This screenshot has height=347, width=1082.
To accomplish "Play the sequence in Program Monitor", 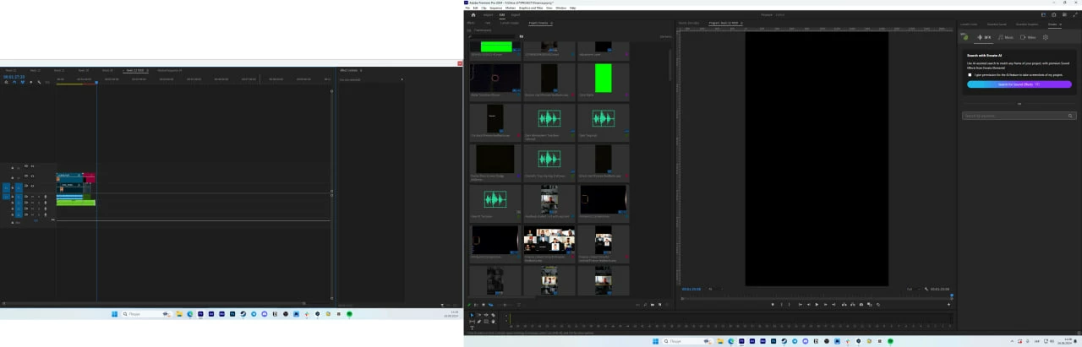I will click(817, 305).
